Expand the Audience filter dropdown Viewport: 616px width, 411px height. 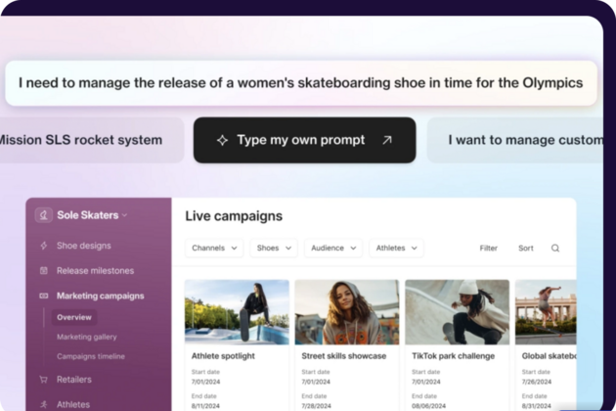(x=333, y=249)
